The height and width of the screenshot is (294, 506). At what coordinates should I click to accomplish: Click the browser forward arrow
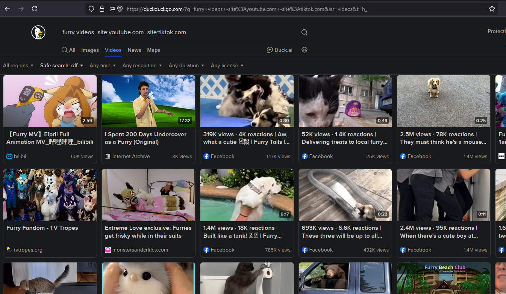pyautogui.click(x=21, y=9)
